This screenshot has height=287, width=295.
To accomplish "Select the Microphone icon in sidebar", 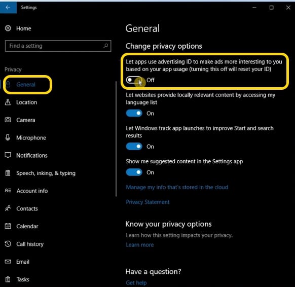I will click(8, 137).
